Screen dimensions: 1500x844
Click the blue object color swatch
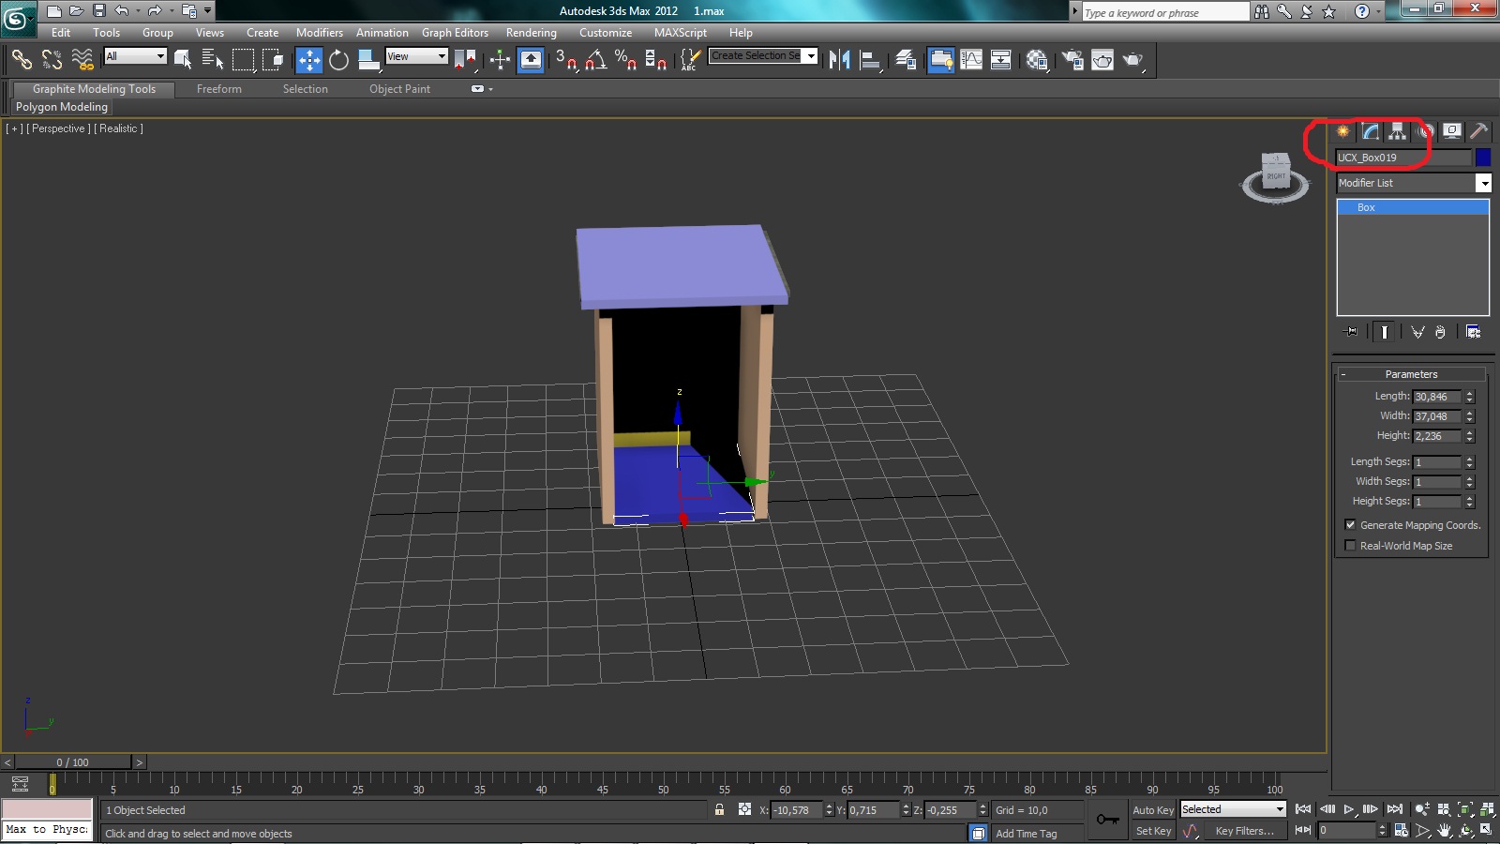click(x=1483, y=158)
